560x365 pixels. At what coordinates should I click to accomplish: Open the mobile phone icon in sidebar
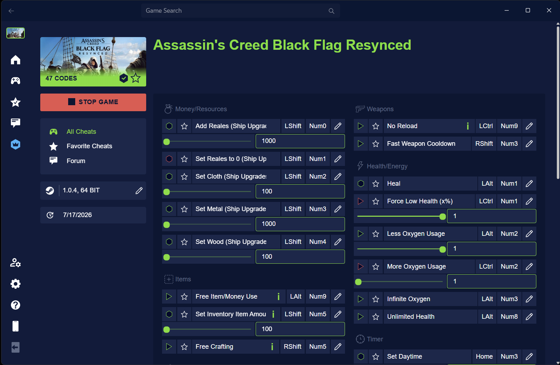(16, 326)
